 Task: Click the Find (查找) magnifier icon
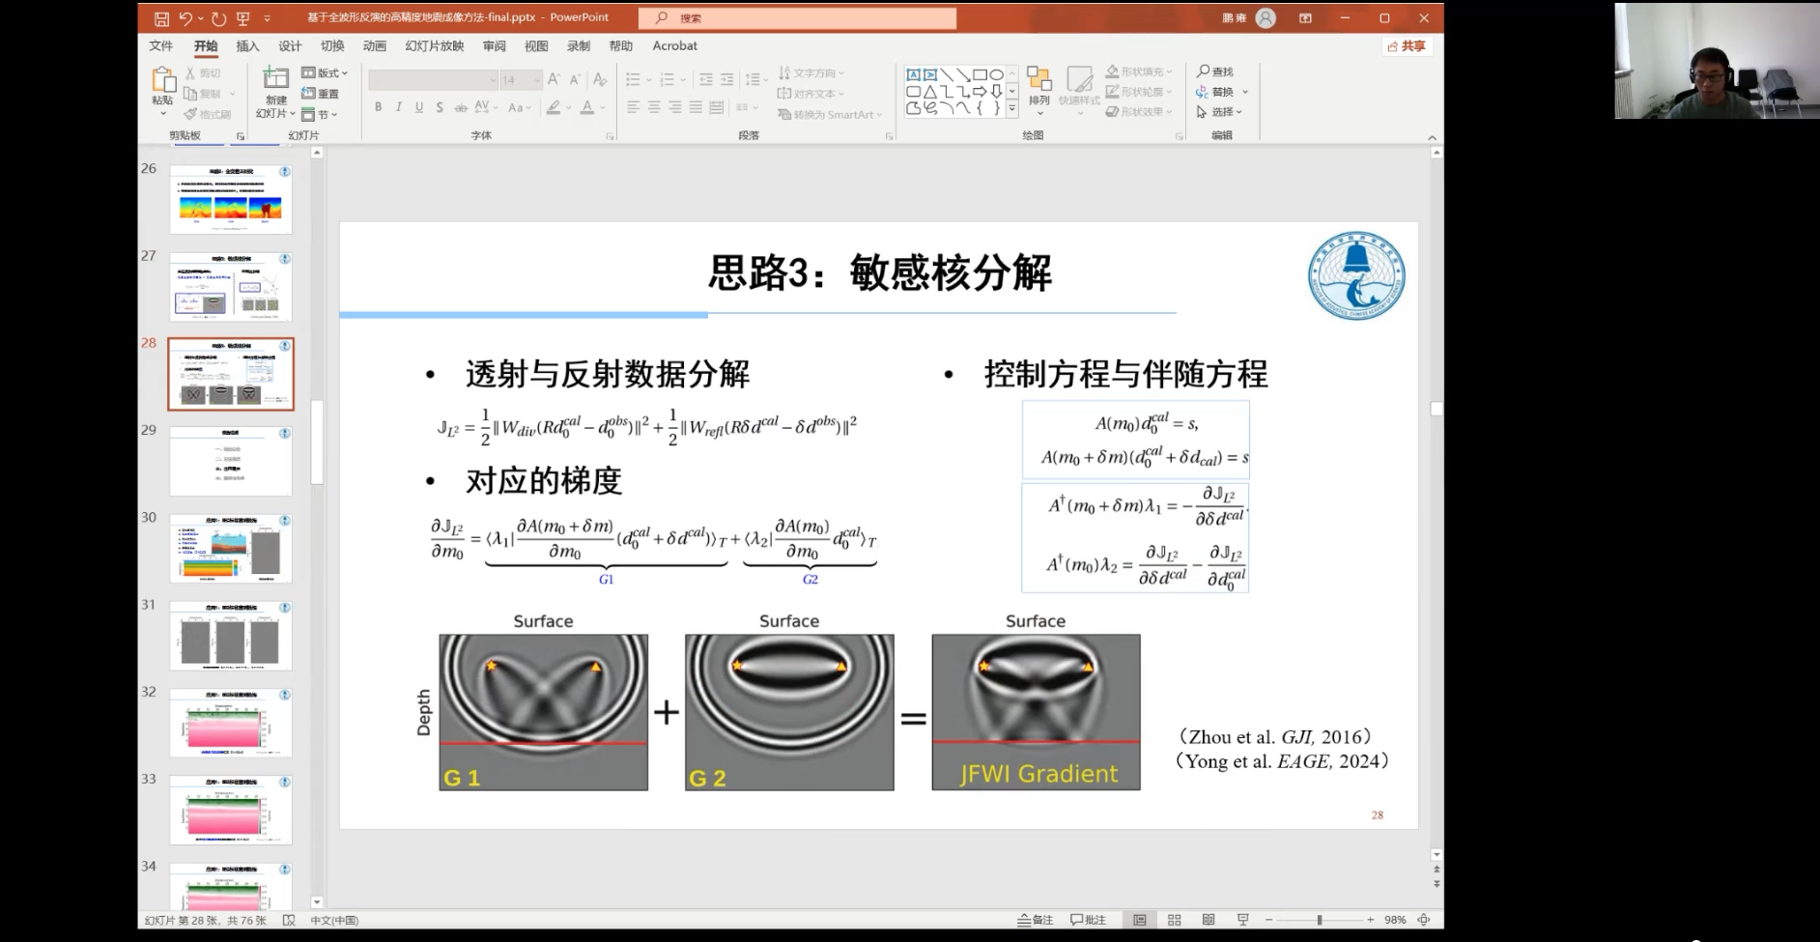pyautogui.click(x=1203, y=71)
